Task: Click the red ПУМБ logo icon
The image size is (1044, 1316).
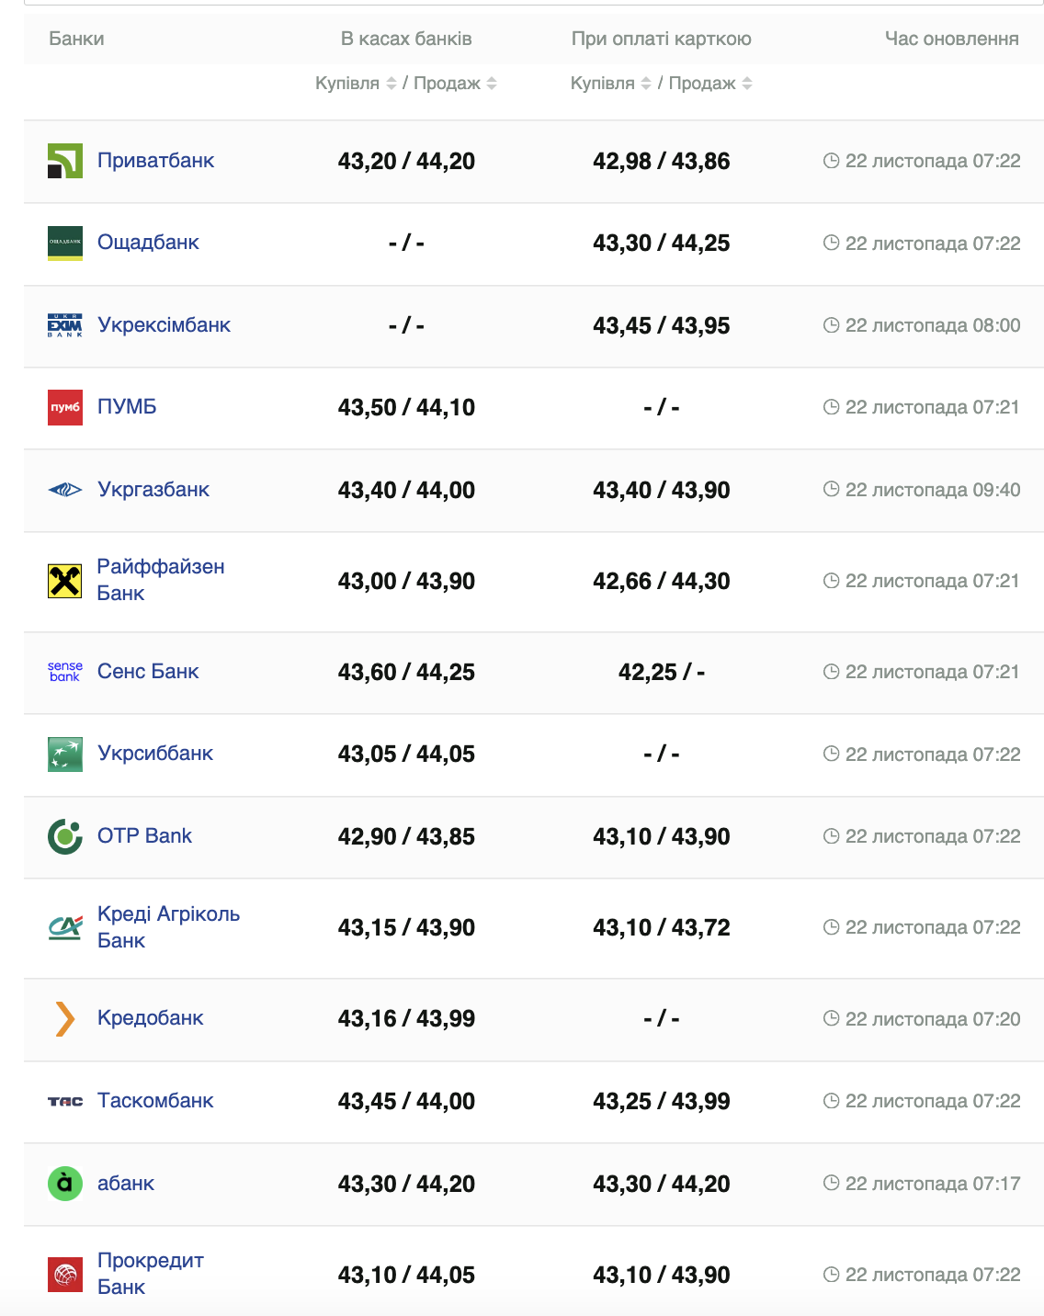Action: [65, 407]
